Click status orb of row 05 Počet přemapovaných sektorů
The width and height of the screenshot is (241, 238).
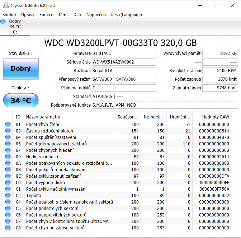(x=8, y=144)
